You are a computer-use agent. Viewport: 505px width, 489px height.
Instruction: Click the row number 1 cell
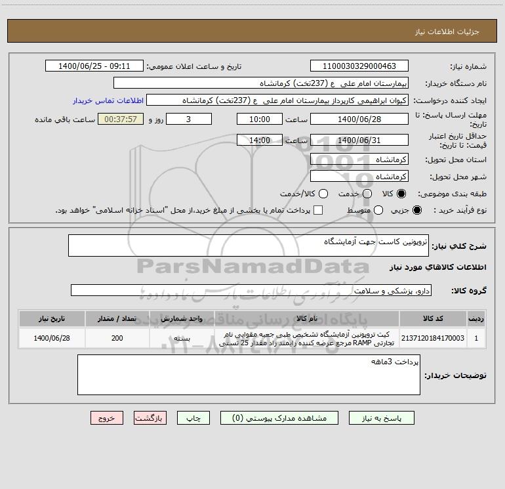point(476,338)
